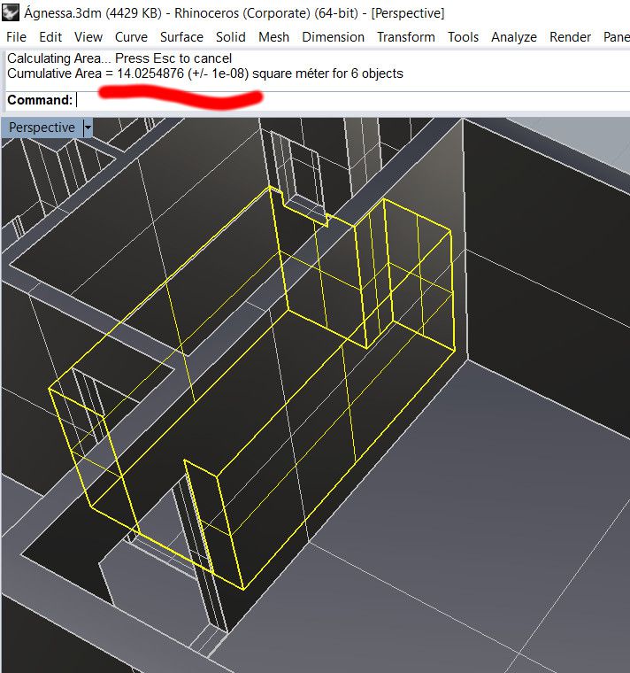The image size is (630, 673).
Task: Click the Cumulative Area result text
Action: pos(205,73)
